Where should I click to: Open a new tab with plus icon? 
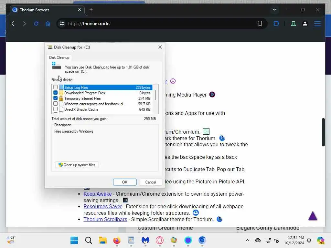[x=91, y=10]
